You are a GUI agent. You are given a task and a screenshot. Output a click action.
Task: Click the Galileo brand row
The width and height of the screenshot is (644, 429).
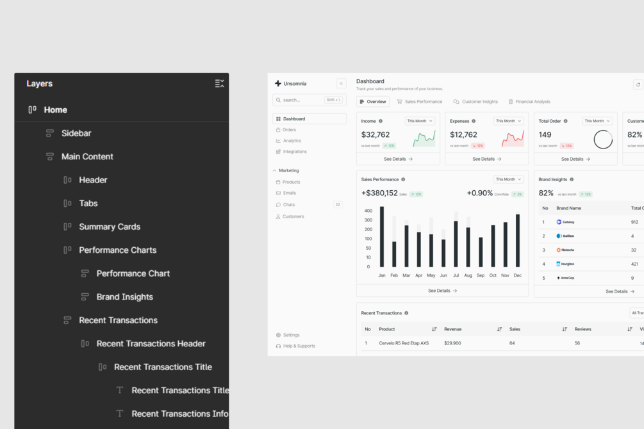coord(591,236)
